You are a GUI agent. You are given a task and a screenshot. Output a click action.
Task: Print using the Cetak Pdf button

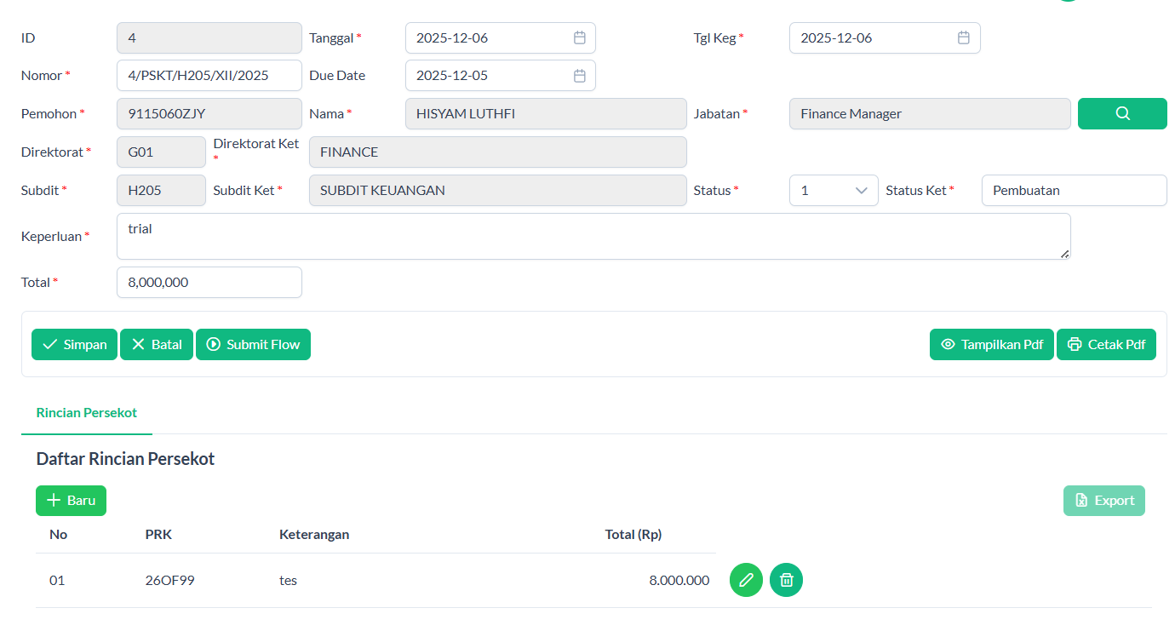pos(1106,345)
